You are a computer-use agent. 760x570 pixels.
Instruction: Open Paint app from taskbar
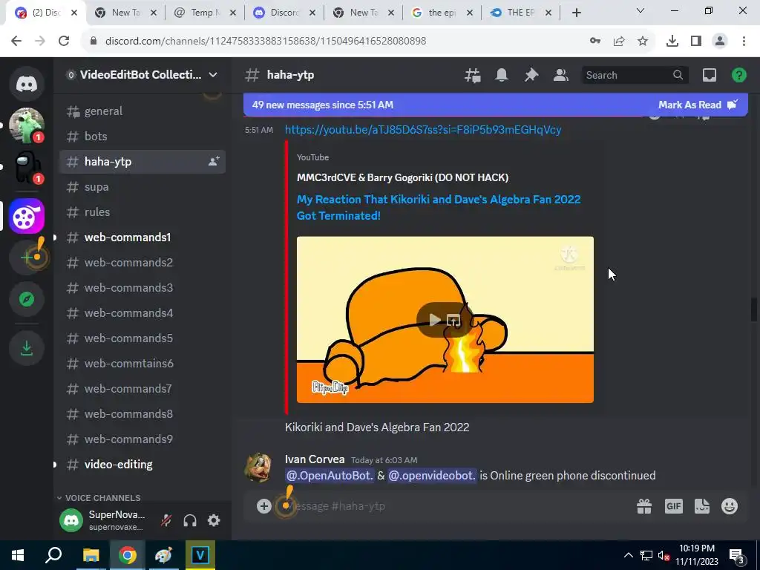click(163, 555)
